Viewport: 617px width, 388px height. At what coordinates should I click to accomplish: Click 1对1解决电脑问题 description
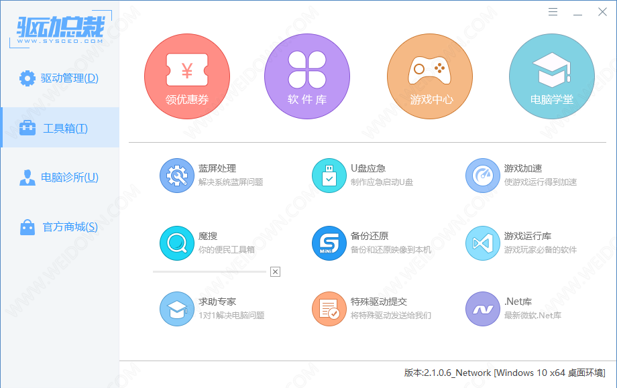[231, 315]
